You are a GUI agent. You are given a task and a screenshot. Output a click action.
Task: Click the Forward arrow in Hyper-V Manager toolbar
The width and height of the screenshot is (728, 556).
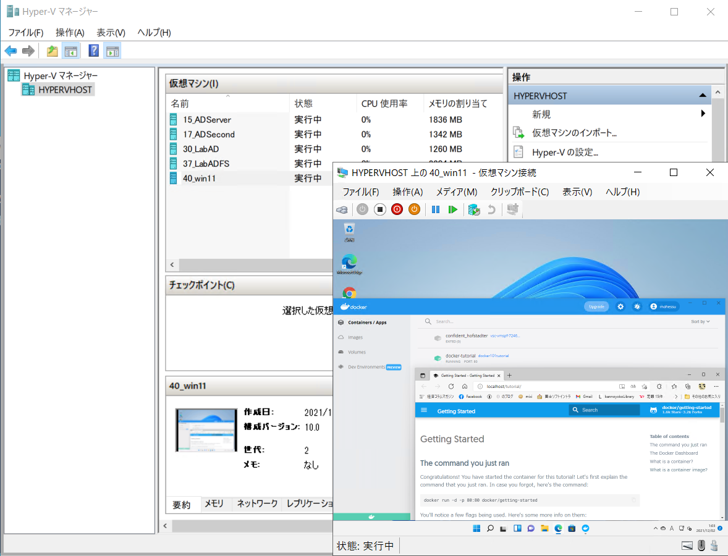coord(28,51)
